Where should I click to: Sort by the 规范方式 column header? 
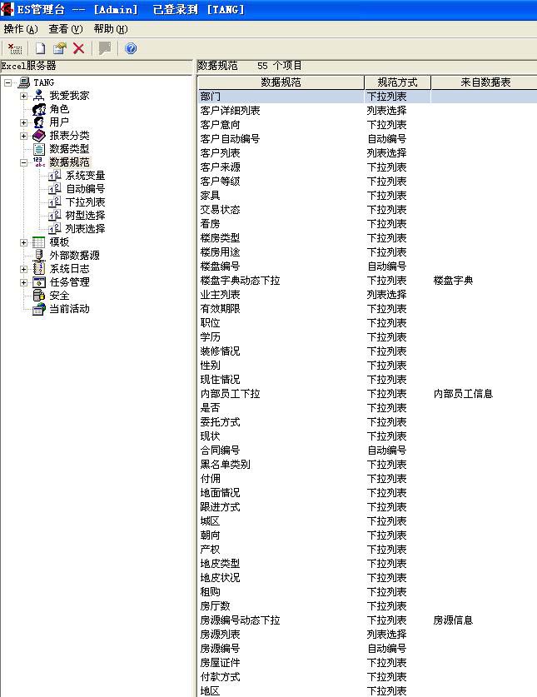click(397, 82)
